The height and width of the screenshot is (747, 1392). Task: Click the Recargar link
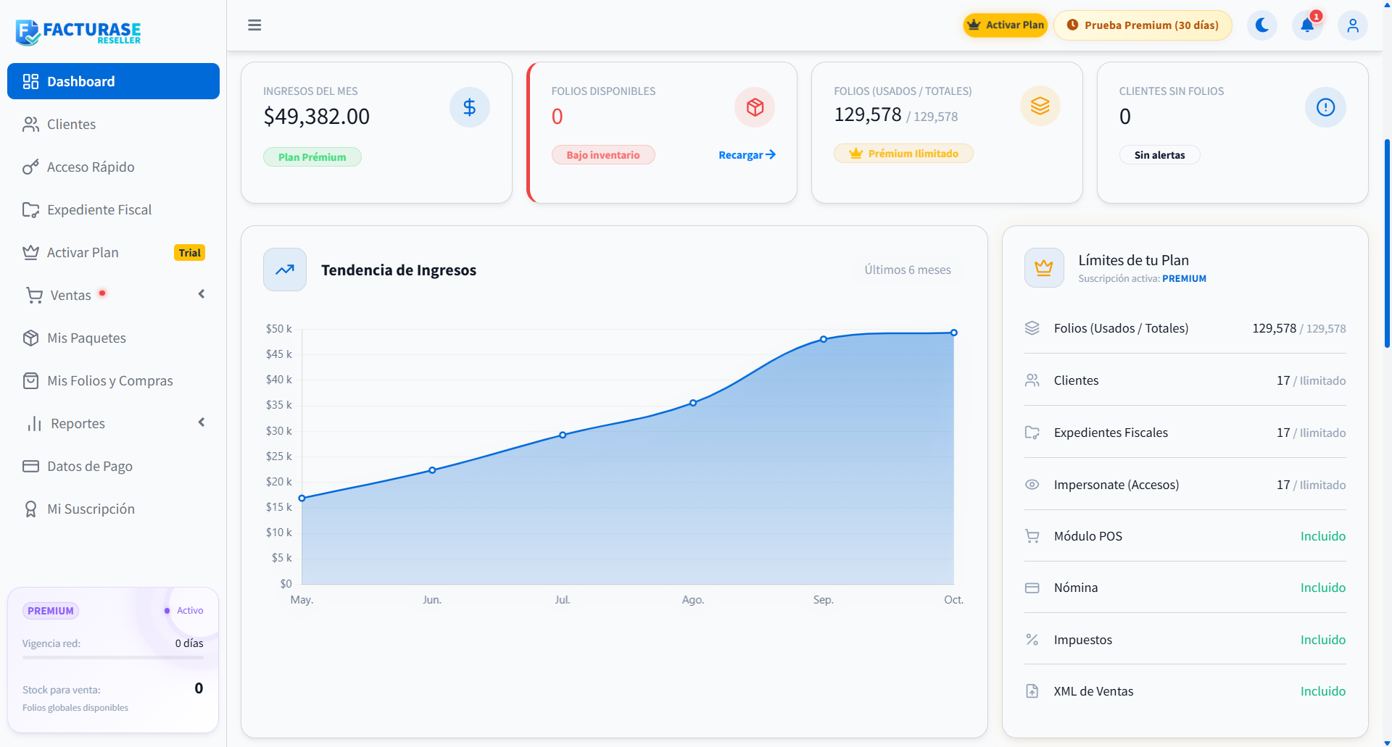click(x=747, y=155)
